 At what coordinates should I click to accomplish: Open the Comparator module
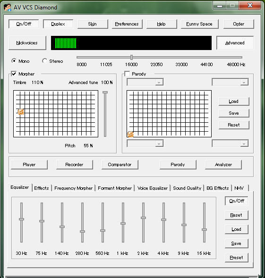pos(120,165)
